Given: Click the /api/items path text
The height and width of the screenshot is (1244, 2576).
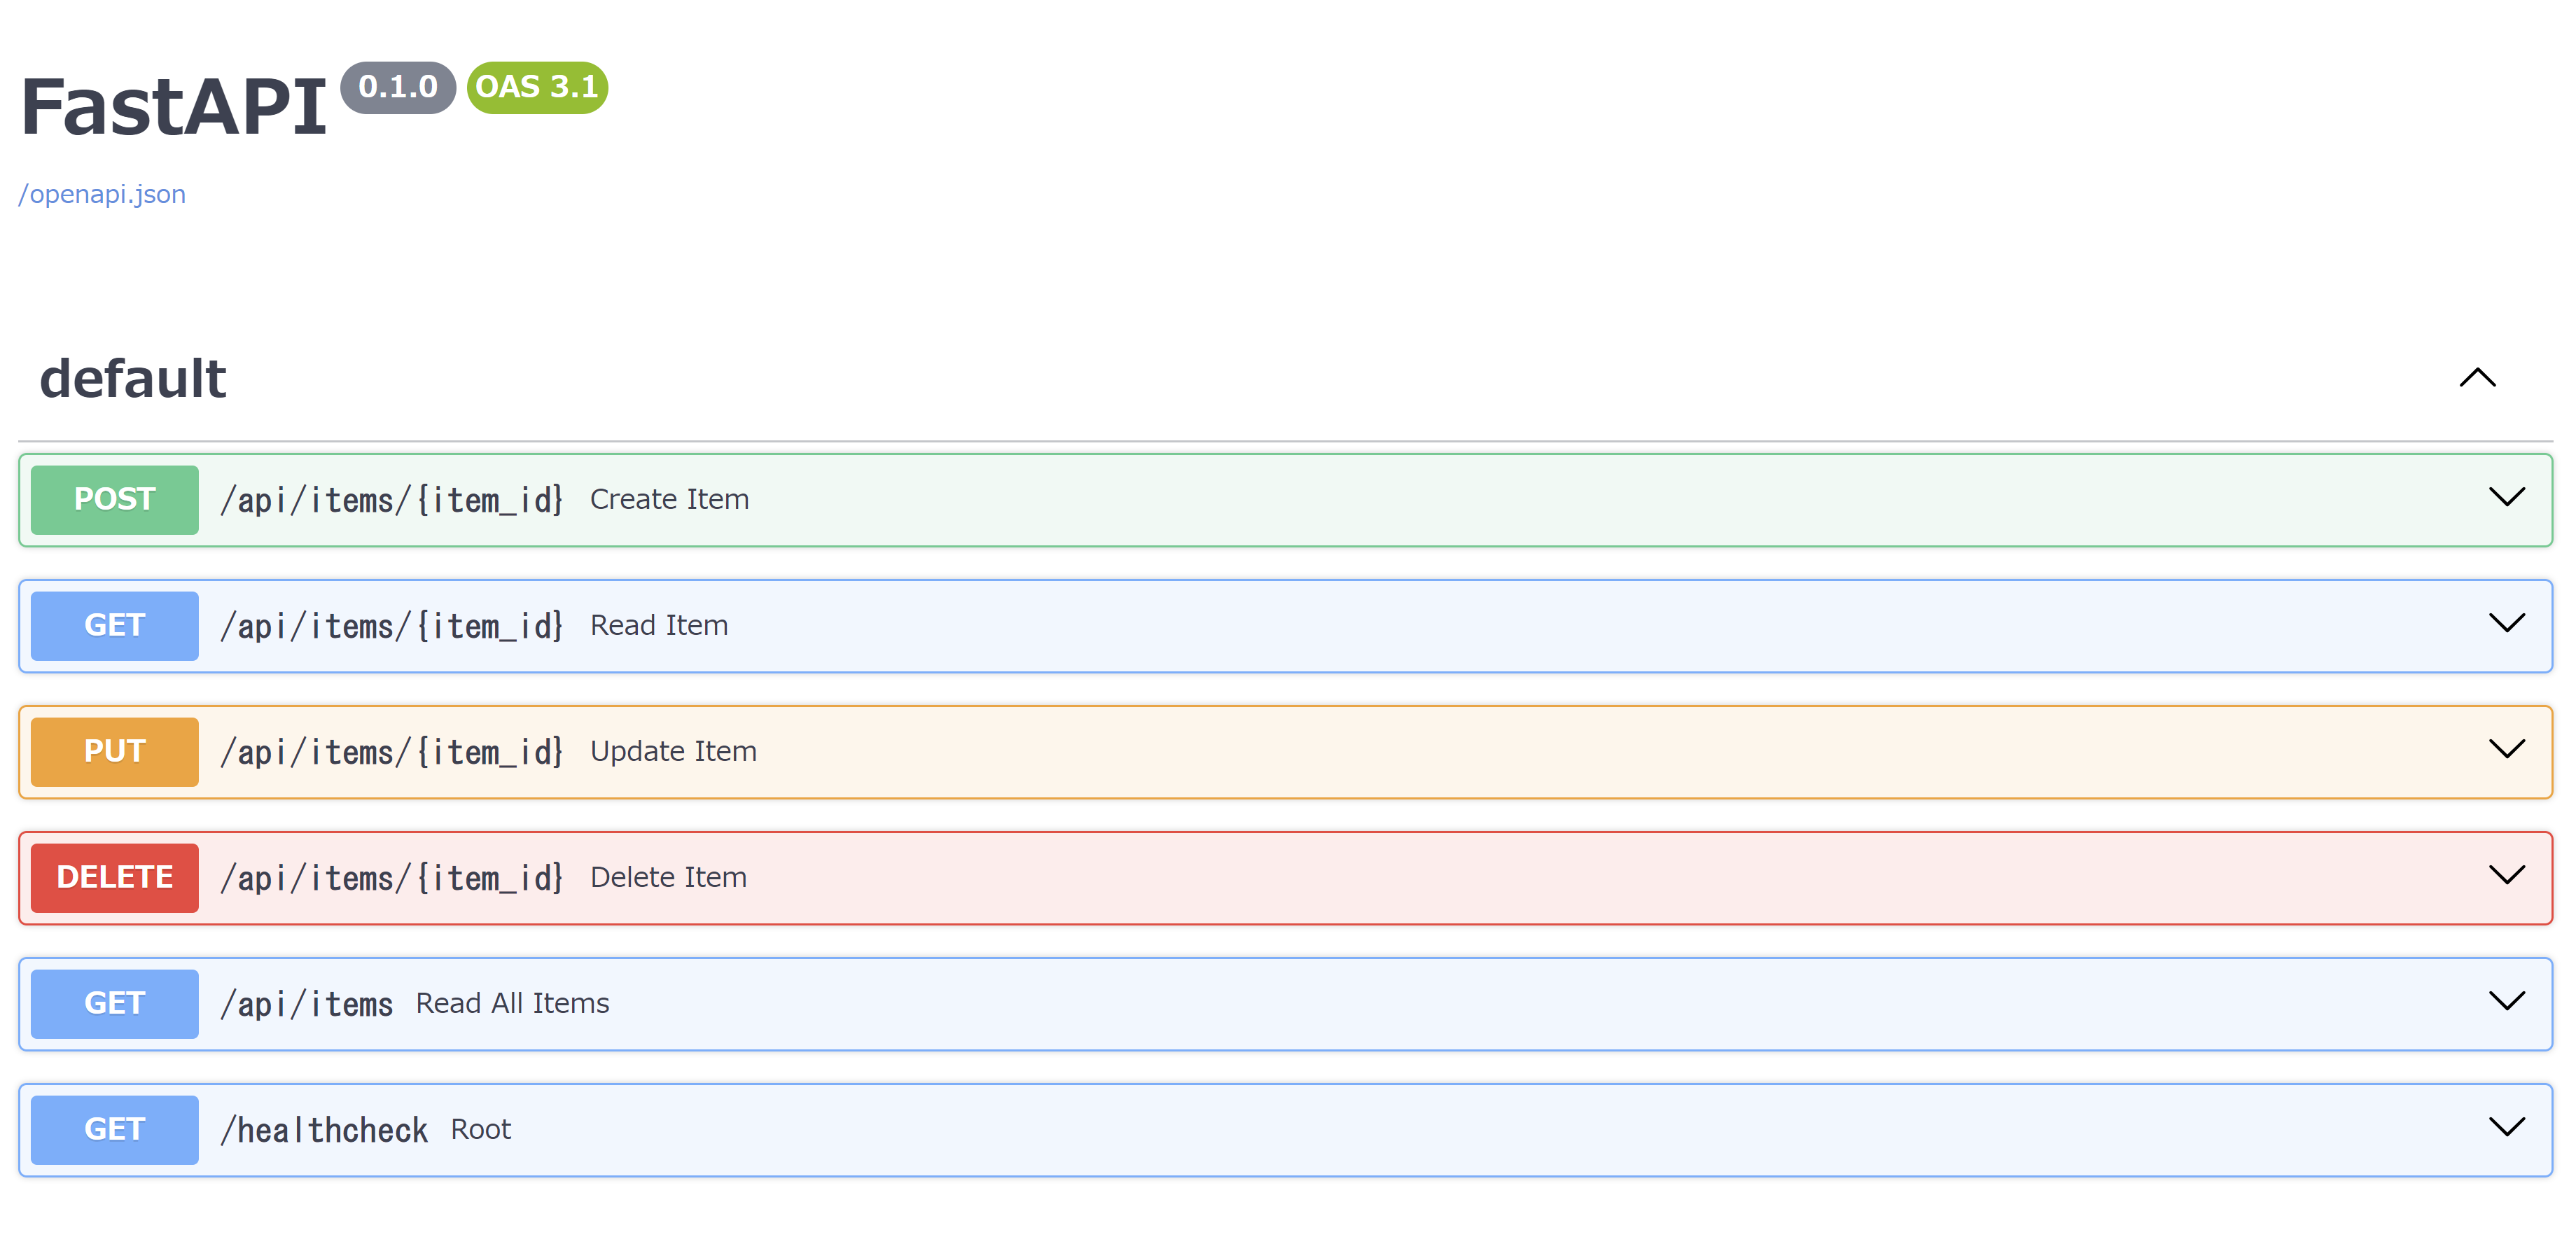Looking at the screenshot, I should 306,1004.
